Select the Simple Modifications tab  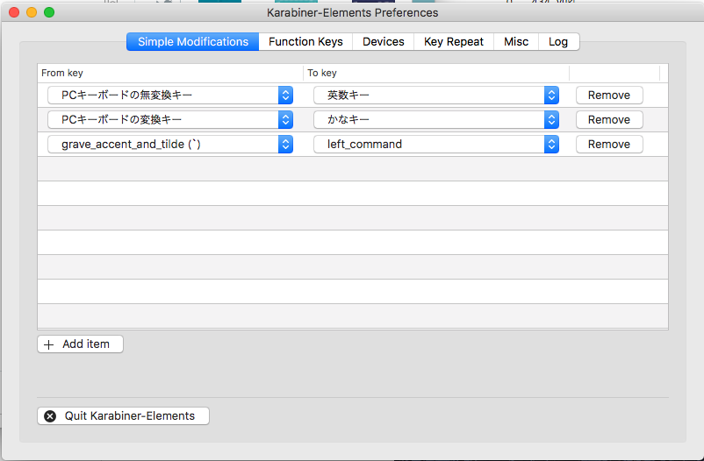point(192,42)
